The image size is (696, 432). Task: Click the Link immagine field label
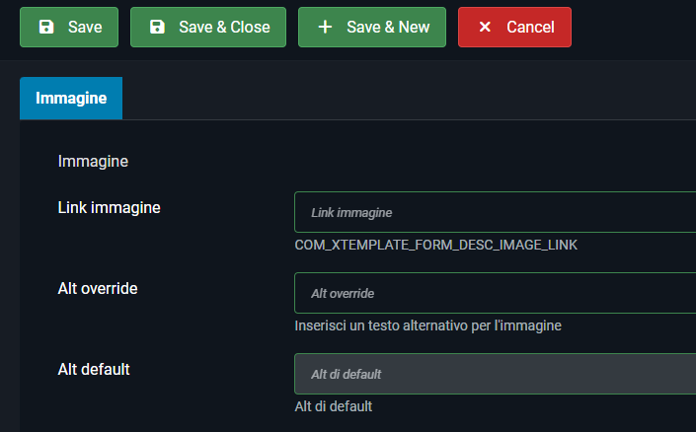[110, 207]
